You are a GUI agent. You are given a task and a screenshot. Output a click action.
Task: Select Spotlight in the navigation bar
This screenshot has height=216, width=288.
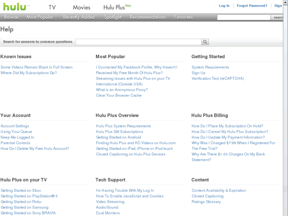point(113,17)
